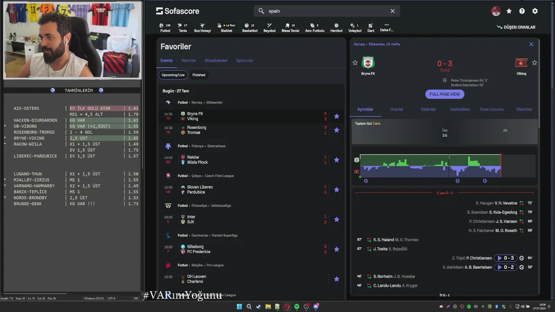Open the settings gear in Sofascore header
This screenshot has width=555, height=312.
(535, 11)
